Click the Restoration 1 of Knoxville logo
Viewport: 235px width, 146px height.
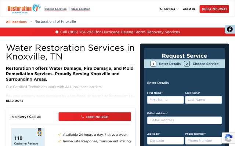pyautogui.click(x=24, y=9)
